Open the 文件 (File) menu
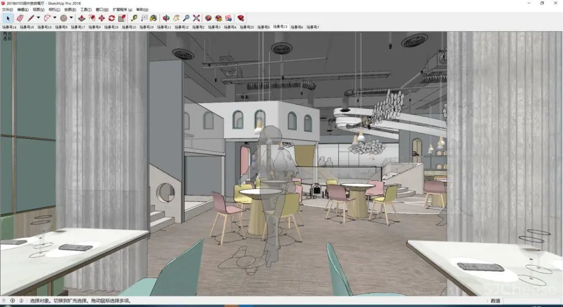Image resolution: width=563 pixels, height=307 pixels. tap(7, 10)
